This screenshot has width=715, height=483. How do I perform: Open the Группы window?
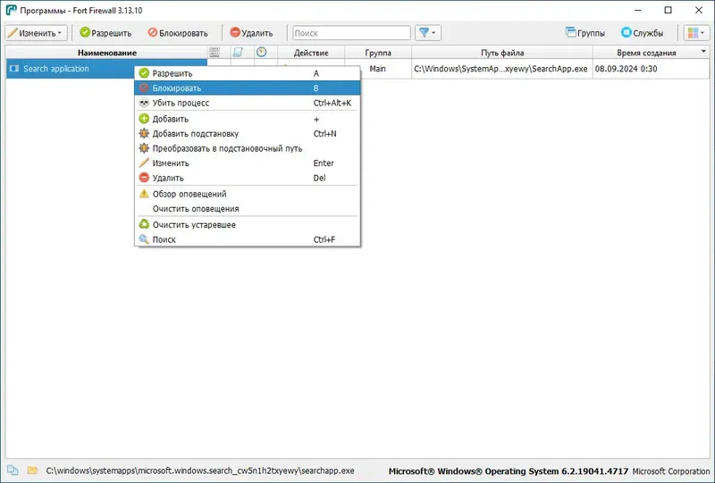click(x=585, y=33)
